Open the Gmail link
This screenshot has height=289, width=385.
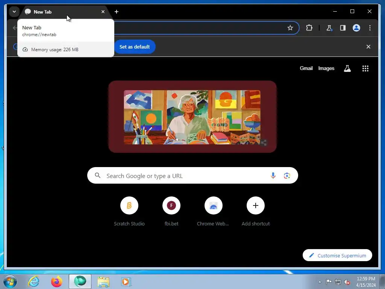click(306, 68)
